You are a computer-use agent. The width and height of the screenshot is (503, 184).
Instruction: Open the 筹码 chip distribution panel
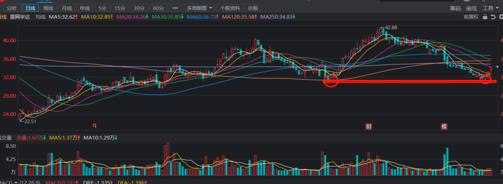tap(455, 8)
